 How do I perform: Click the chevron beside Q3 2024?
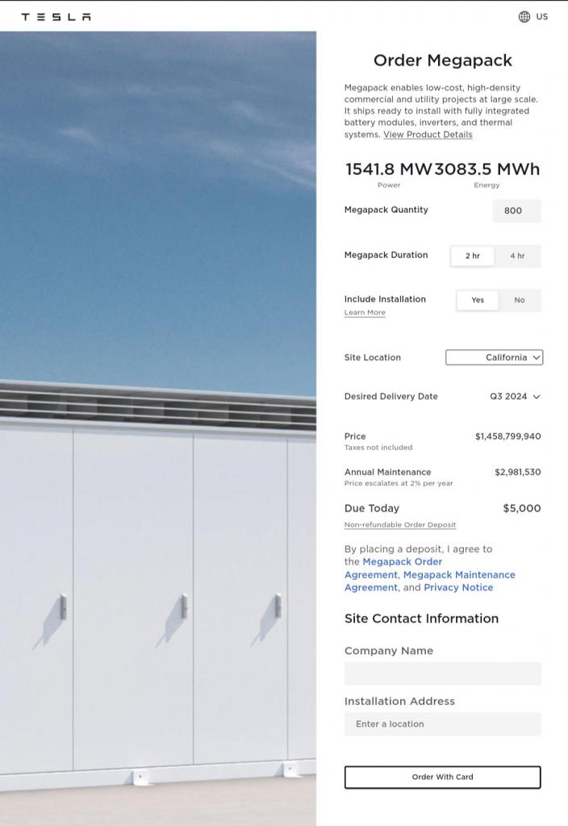tap(537, 397)
